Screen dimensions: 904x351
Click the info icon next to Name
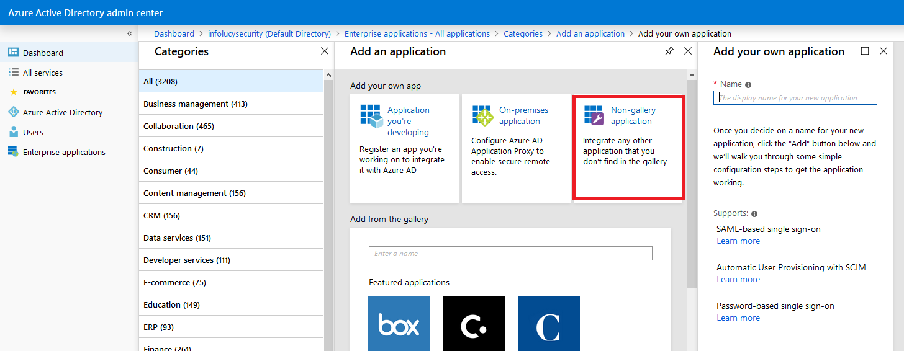coord(748,85)
